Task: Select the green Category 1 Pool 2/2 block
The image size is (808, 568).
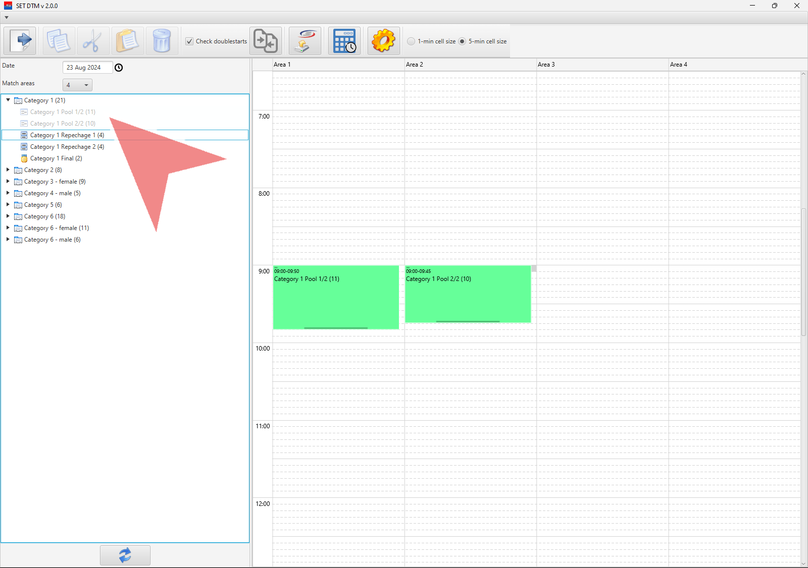Action: point(468,295)
